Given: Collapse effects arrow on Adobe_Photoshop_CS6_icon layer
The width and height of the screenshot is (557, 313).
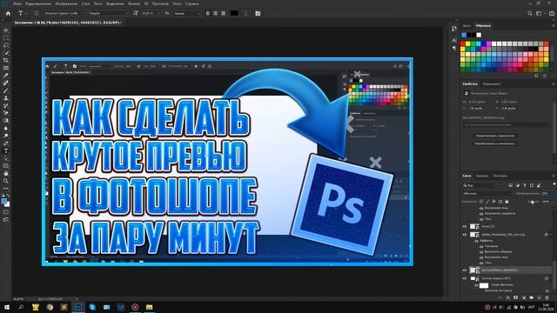Looking at the screenshot, I should click(x=551, y=235).
